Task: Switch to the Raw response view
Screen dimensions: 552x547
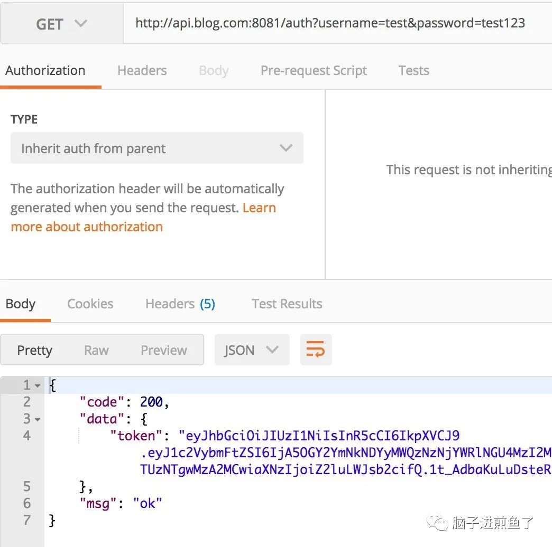Action: pos(96,350)
